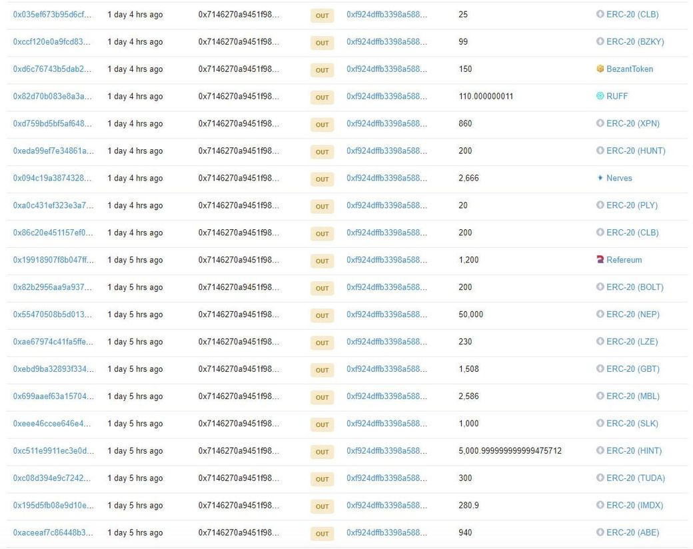Open transaction hash 0x195d5fb08e9d10e...

[x=53, y=505]
